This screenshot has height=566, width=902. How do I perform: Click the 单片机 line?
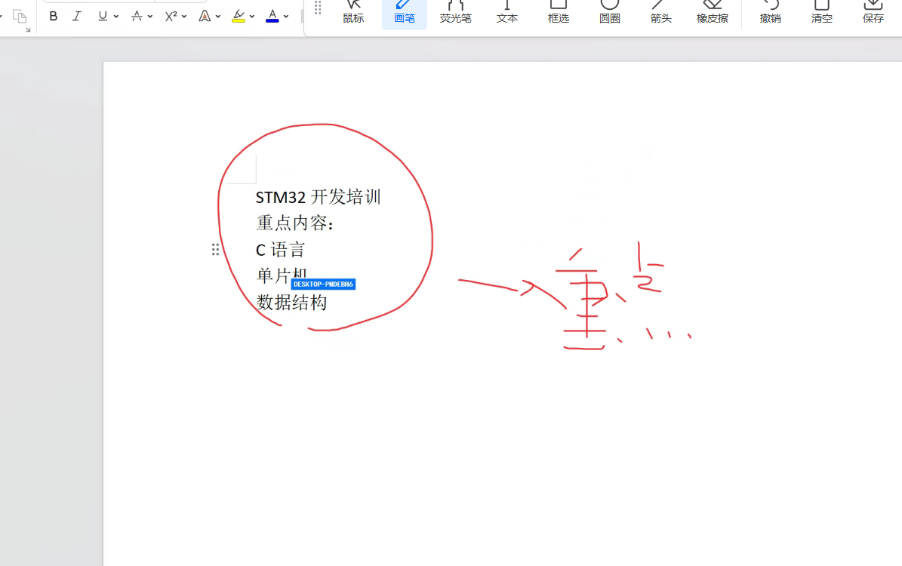pos(282,275)
